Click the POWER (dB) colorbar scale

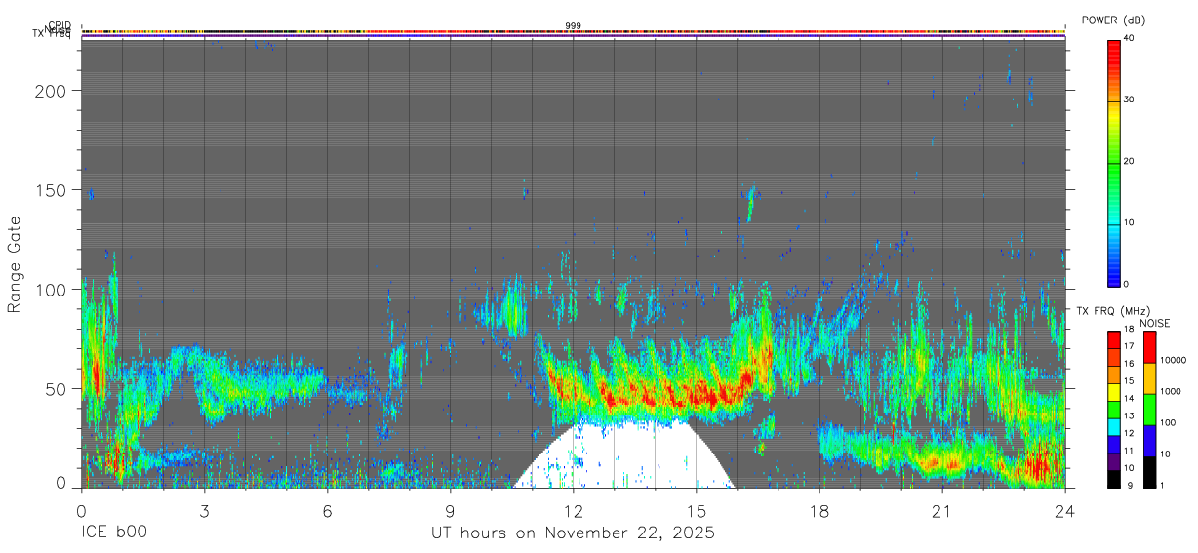pyautogui.click(x=1114, y=162)
